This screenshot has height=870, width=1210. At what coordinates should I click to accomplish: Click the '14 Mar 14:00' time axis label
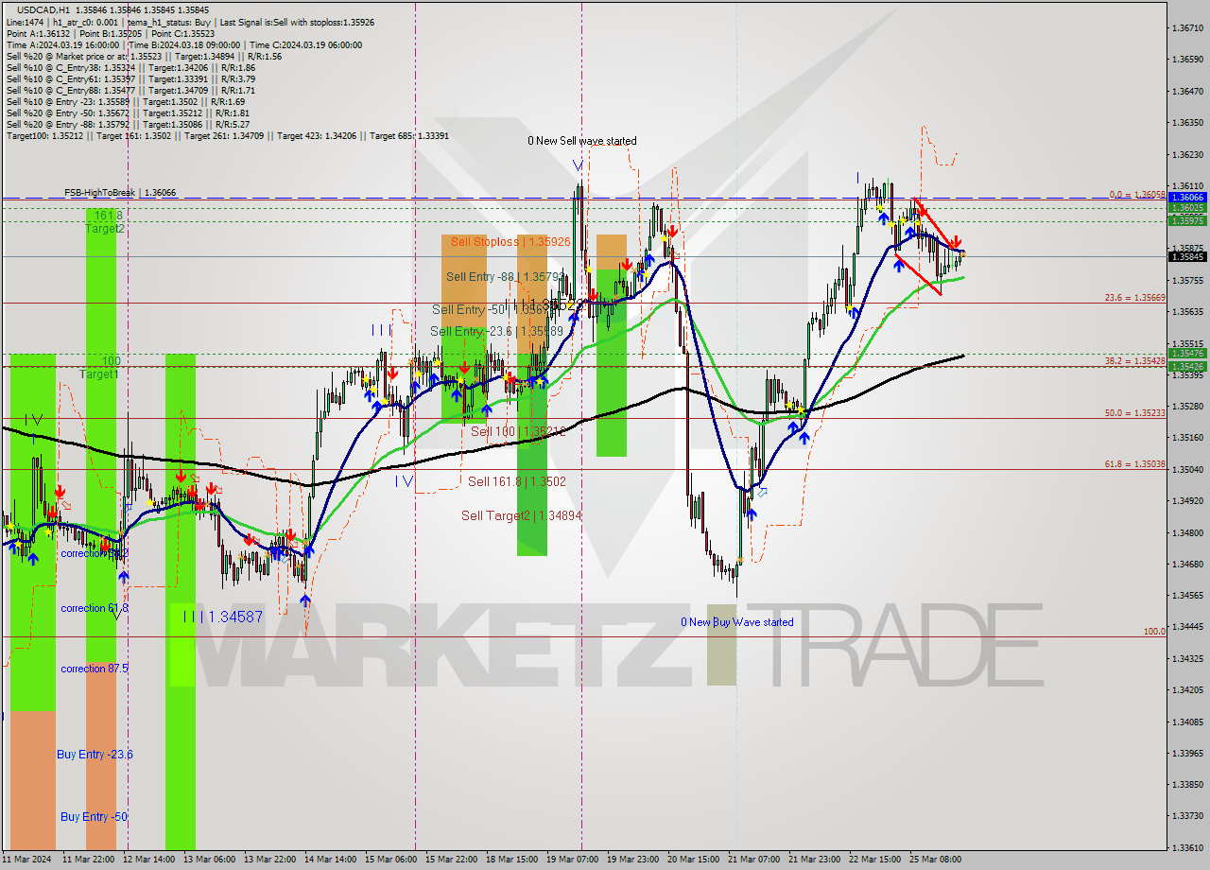(x=330, y=860)
